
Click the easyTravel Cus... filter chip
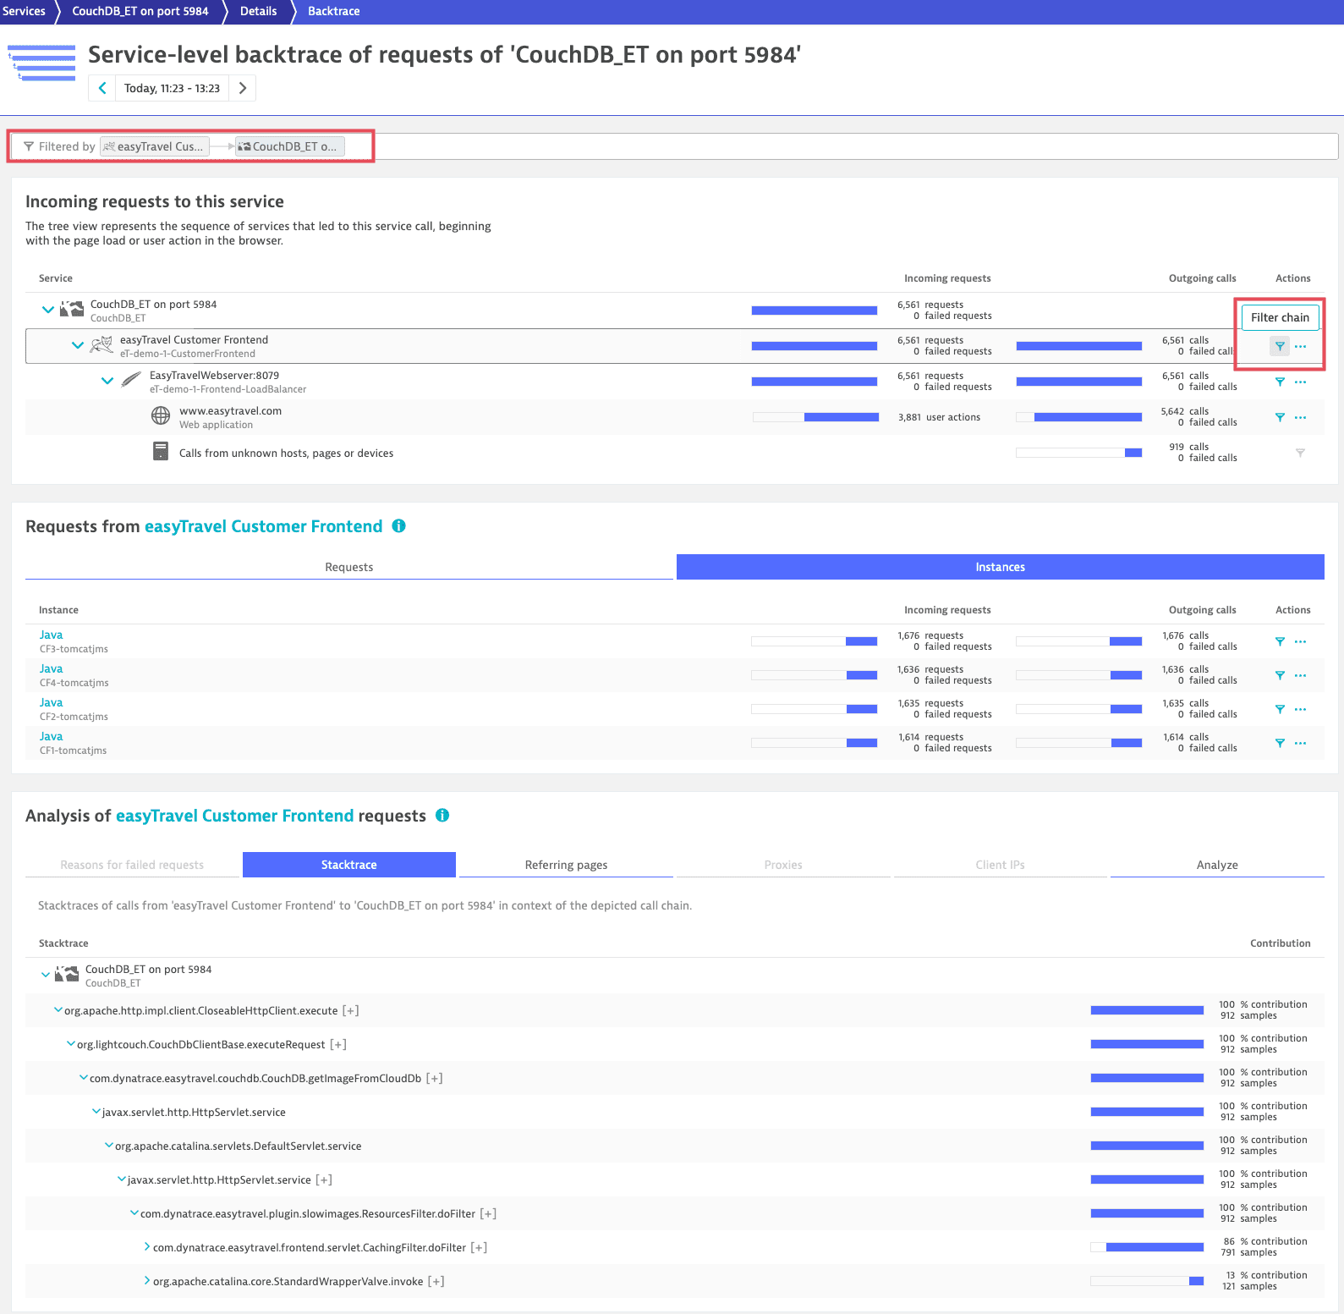(x=155, y=146)
